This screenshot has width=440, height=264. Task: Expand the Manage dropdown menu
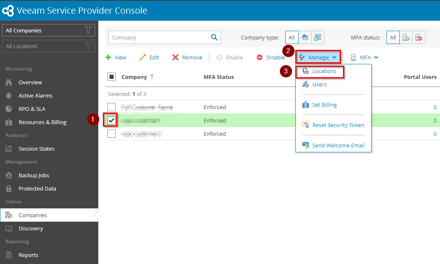[x=318, y=57]
